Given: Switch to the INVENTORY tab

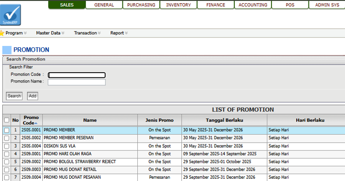Looking at the screenshot, I should pyautogui.click(x=179, y=5).
